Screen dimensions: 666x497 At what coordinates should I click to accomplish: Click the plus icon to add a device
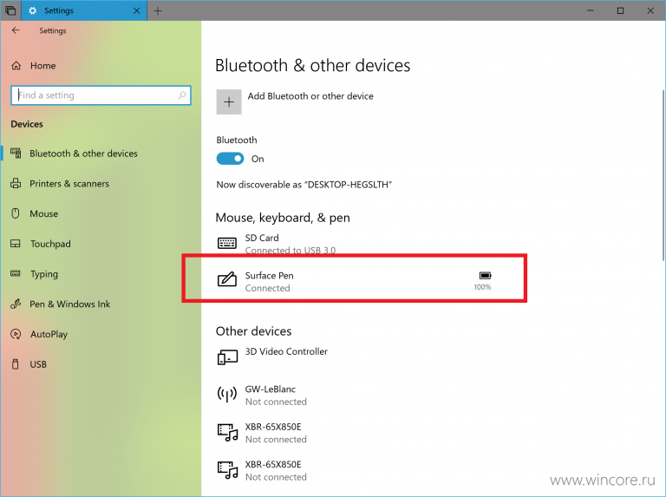tap(229, 102)
